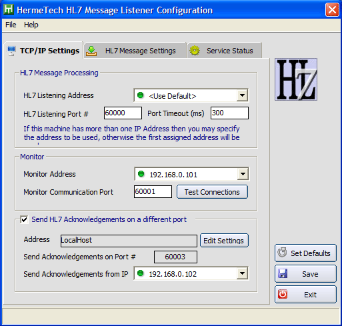Click the HL7 Message Processing group title
Screen dimensions: 342x326
[59, 73]
